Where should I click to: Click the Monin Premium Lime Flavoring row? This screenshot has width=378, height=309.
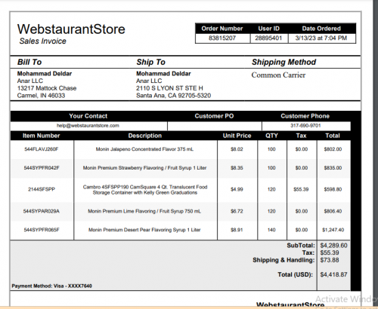[x=180, y=211]
